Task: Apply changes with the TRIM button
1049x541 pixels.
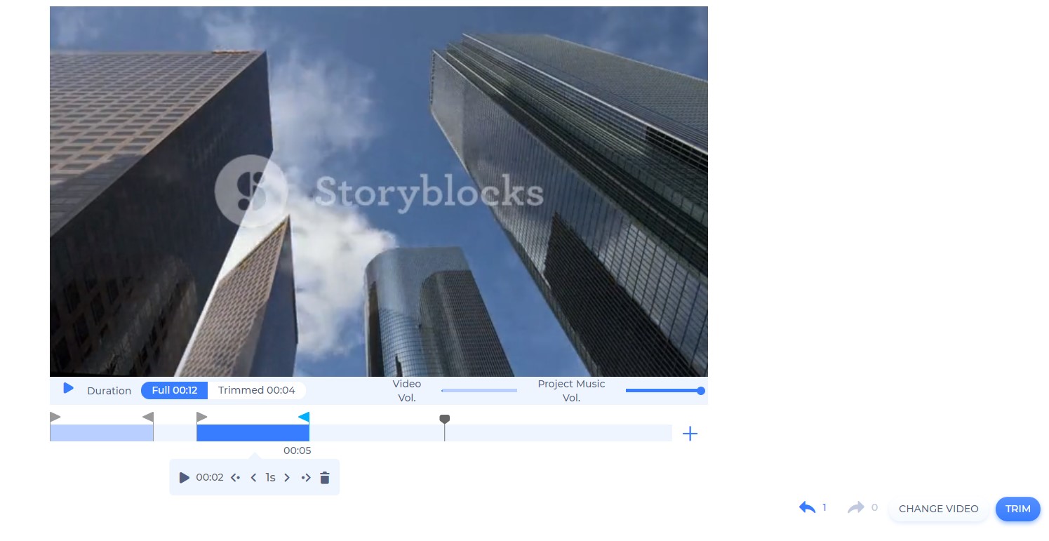Action: [x=1017, y=509]
